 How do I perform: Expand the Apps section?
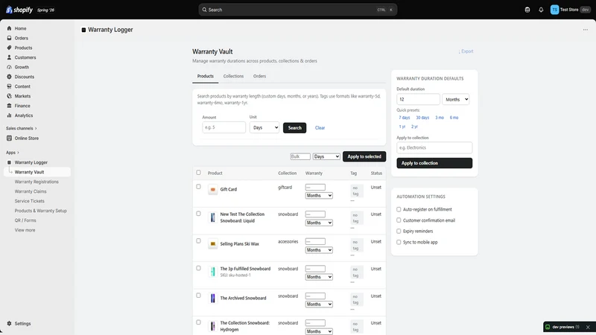click(x=13, y=153)
